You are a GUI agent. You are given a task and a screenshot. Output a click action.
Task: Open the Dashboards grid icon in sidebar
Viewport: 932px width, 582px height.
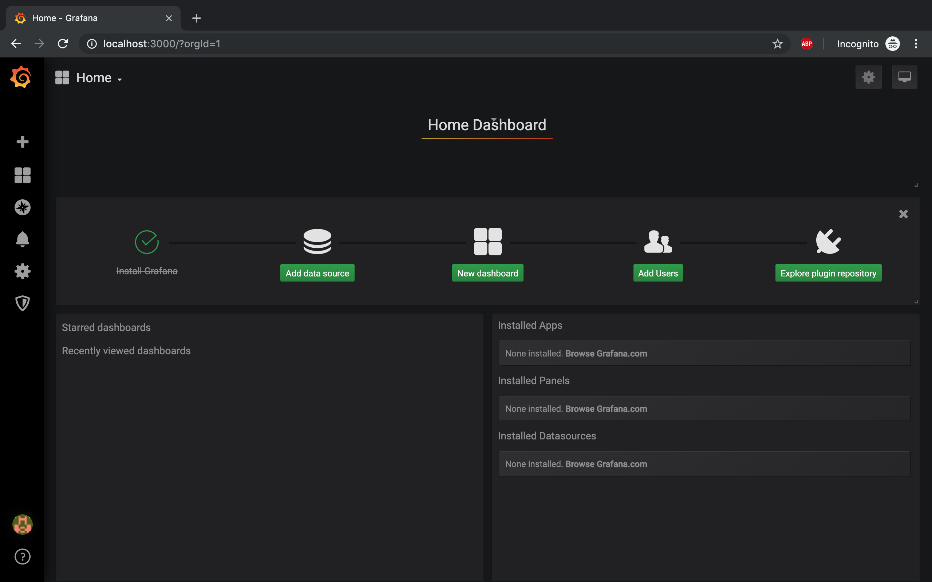[x=22, y=175]
